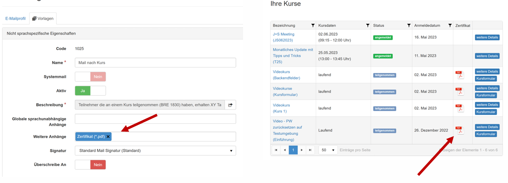Select the Vorlagen tab

click(43, 19)
